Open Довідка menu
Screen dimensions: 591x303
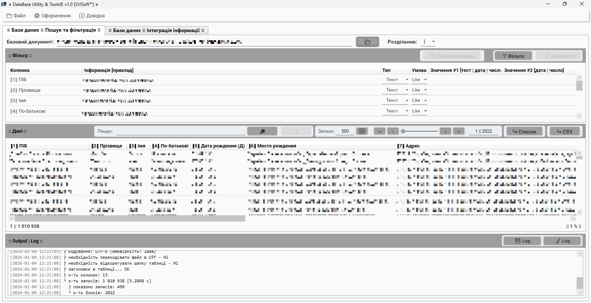(x=92, y=16)
